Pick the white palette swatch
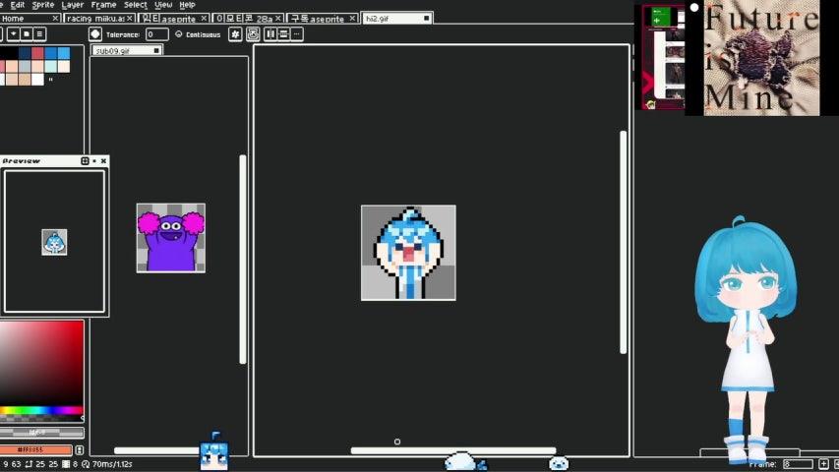Image resolution: width=839 pixels, height=472 pixels. click(37, 80)
